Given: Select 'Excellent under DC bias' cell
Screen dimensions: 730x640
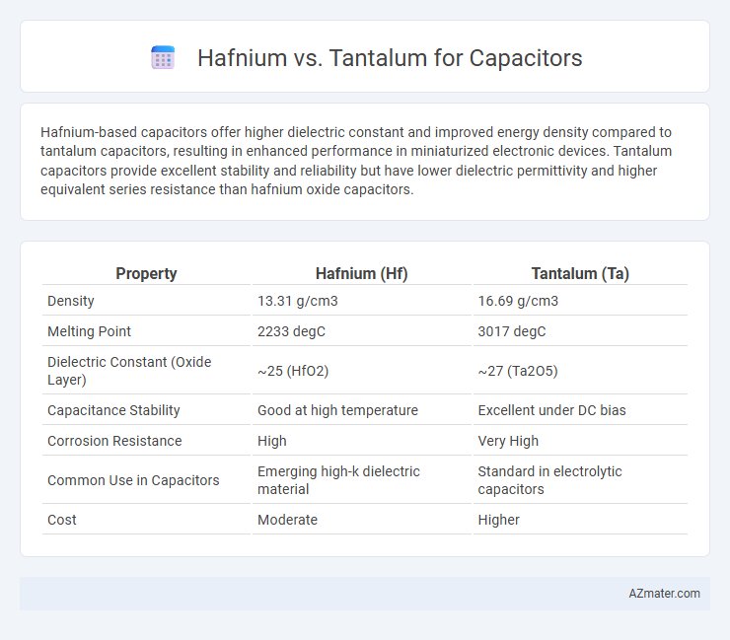Looking at the screenshot, I should coord(551,410).
